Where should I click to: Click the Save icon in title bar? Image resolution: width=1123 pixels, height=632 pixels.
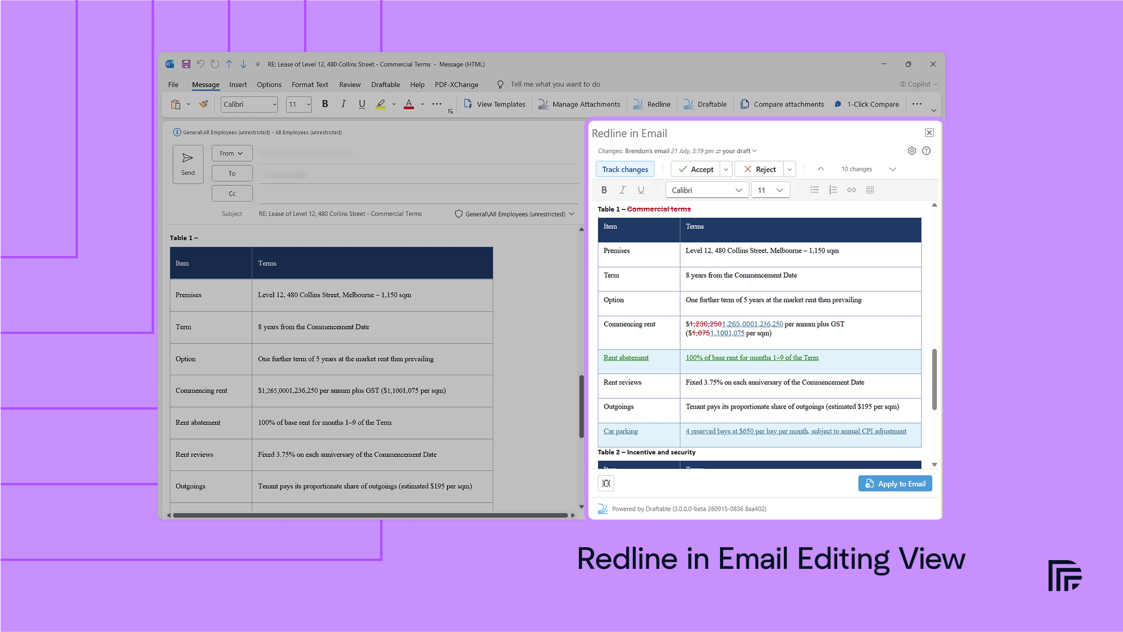(x=186, y=64)
